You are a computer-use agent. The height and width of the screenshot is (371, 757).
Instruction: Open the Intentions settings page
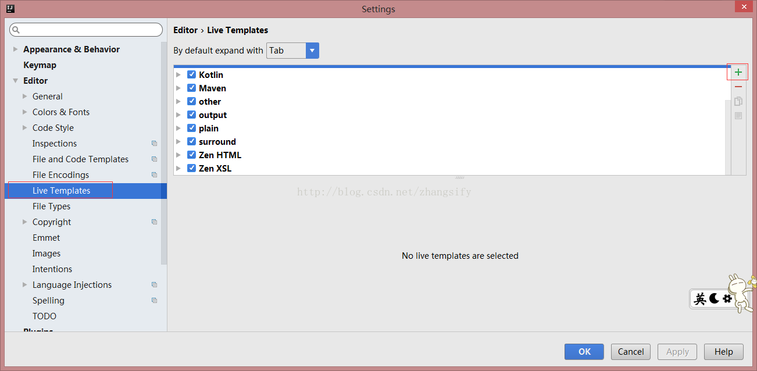[52, 269]
